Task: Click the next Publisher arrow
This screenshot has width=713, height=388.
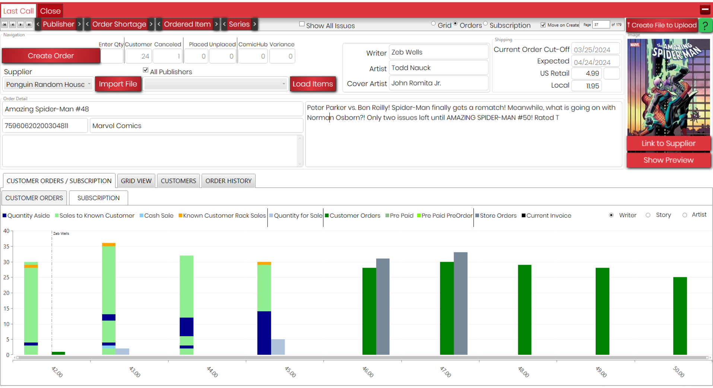Action: point(79,24)
